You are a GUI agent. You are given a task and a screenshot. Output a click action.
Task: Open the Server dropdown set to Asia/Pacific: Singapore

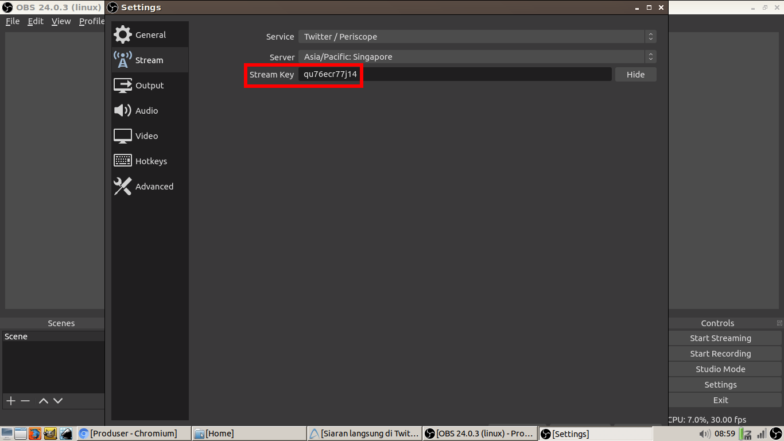click(x=477, y=57)
